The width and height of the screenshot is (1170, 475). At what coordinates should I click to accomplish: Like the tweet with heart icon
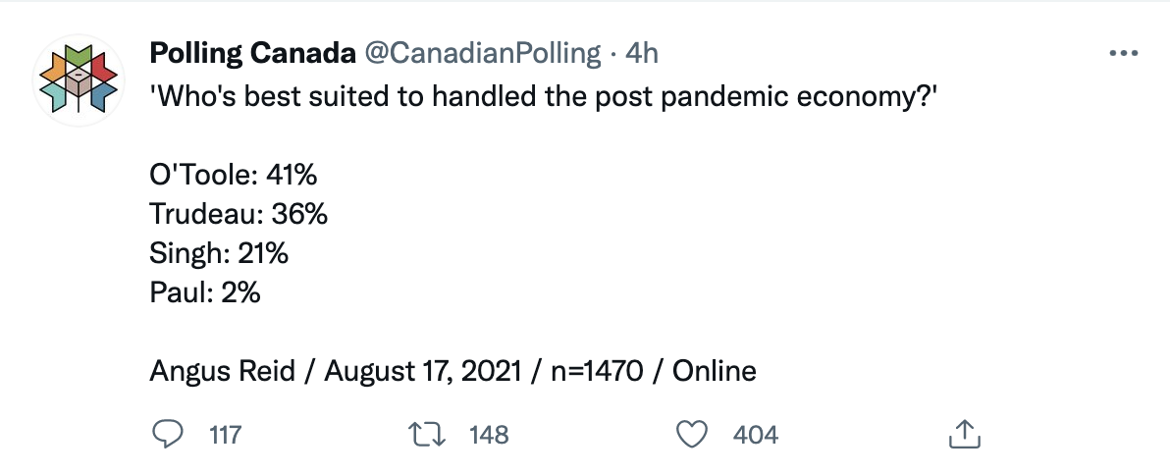tap(692, 434)
